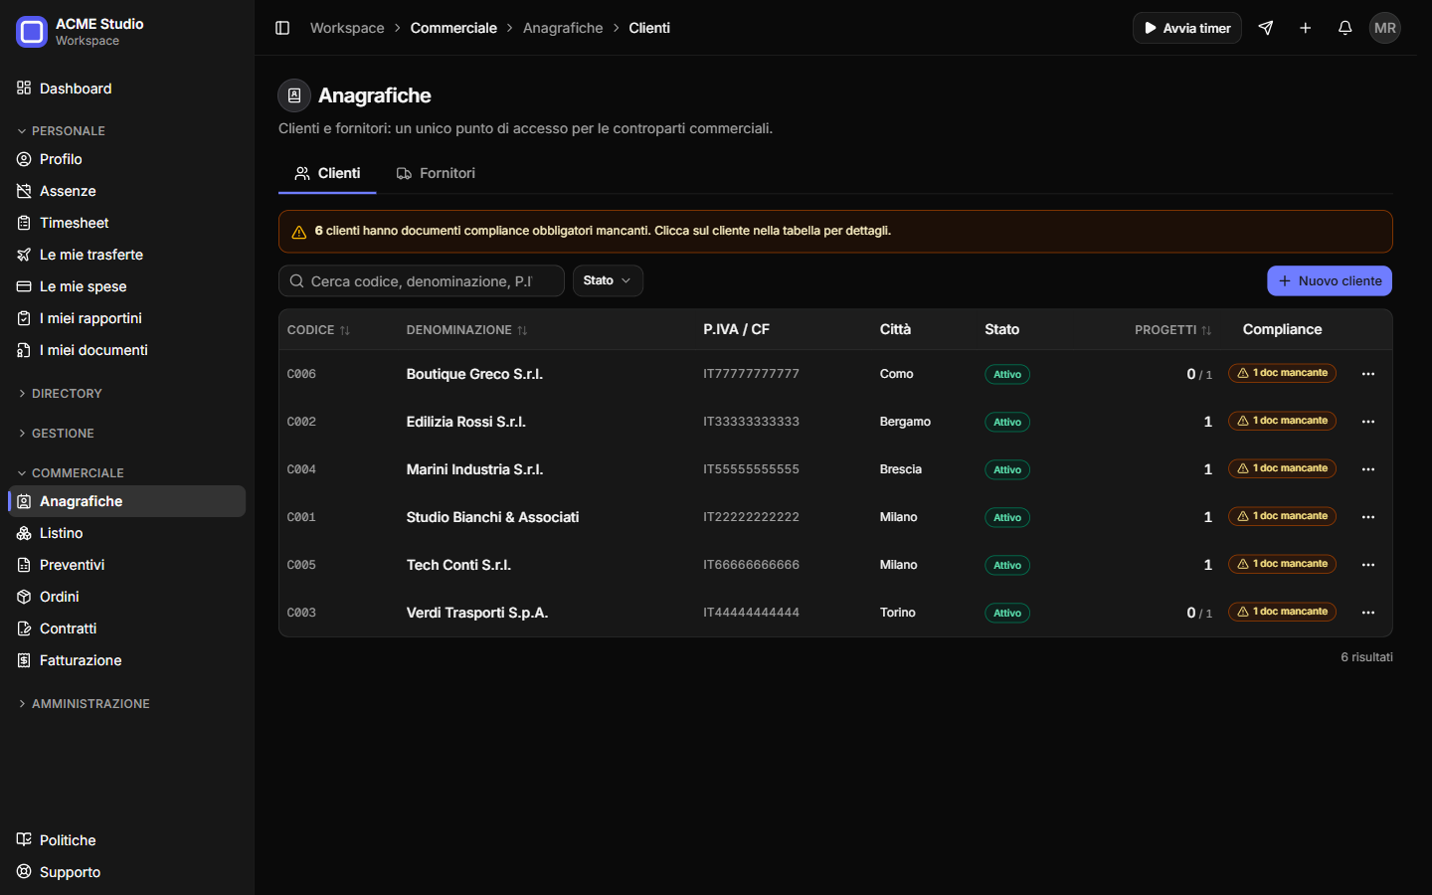Image resolution: width=1432 pixels, height=895 pixels.
Task: Open the Stato filter dropdown
Action: 608,280
